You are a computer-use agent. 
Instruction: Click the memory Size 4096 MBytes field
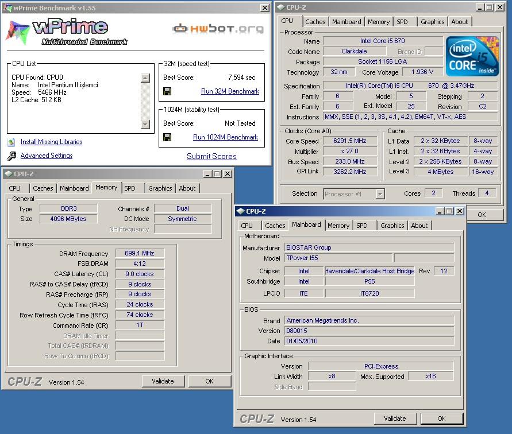pos(68,219)
